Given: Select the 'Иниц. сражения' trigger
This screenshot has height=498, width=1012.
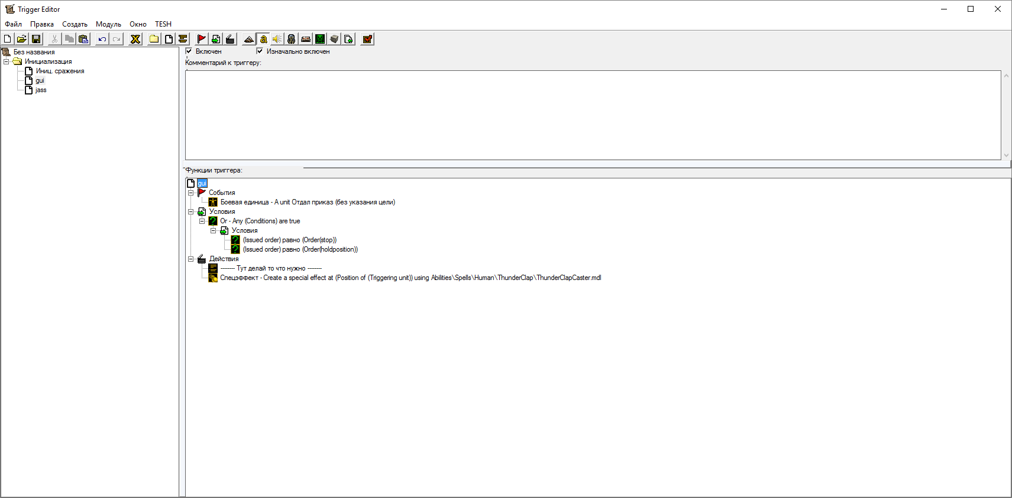Looking at the screenshot, I should pos(60,71).
